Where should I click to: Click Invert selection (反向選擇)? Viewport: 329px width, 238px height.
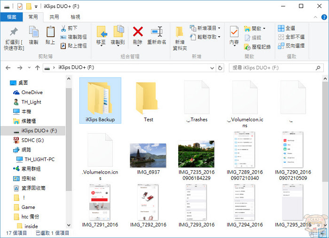291,46
